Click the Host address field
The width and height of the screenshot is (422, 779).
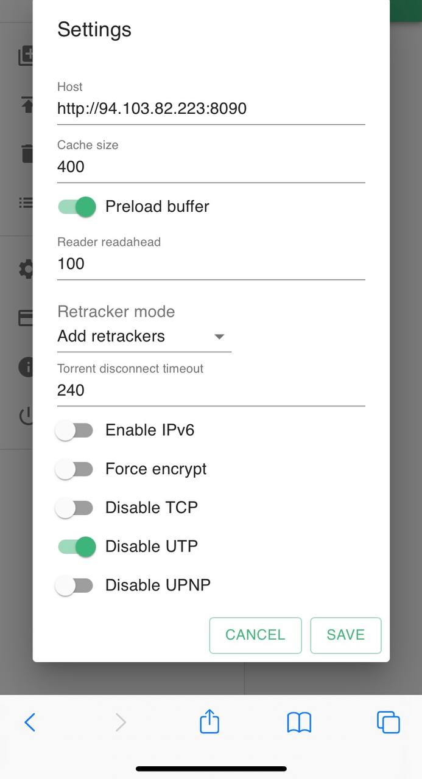[211, 109]
